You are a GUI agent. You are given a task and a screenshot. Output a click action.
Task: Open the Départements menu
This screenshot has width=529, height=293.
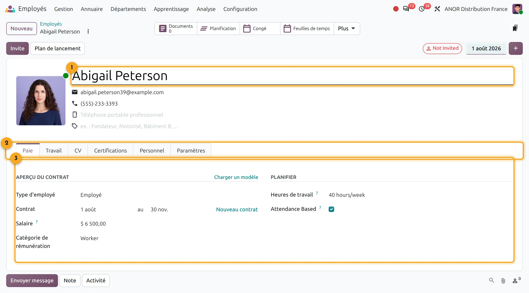128,9
